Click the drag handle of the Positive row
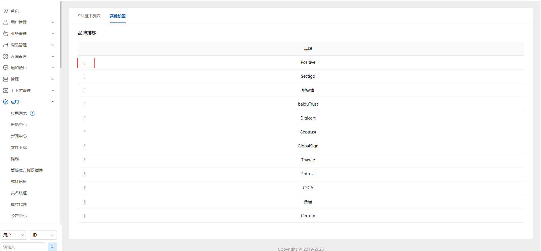Viewport: 541px width, 251px height. tap(85, 63)
